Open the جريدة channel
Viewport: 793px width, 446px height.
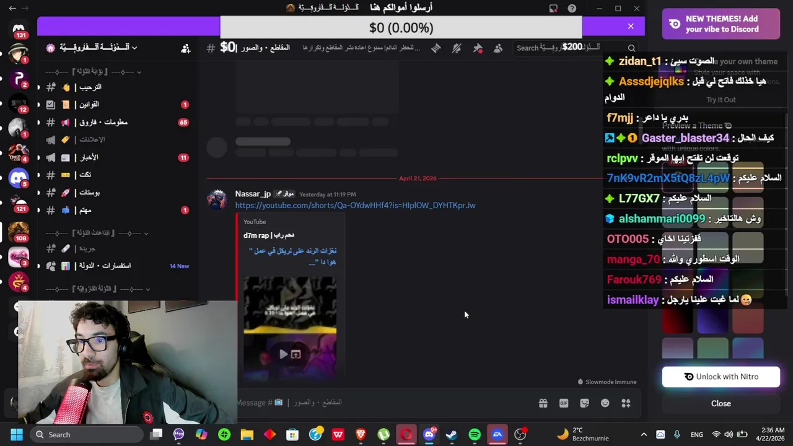[118, 248]
